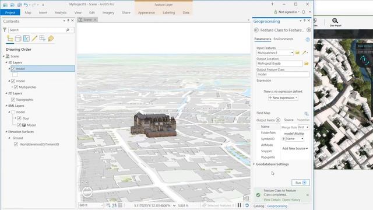Collapse the KML Layers group
The height and width of the screenshot is (210, 373).
6,106
